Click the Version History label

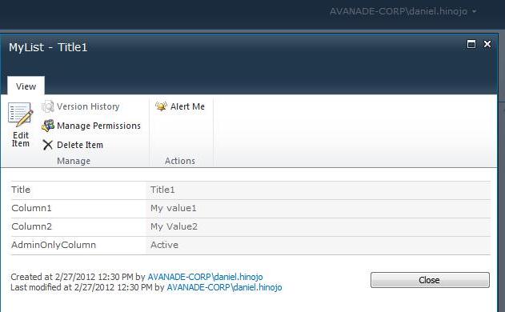tap(88, 106)
